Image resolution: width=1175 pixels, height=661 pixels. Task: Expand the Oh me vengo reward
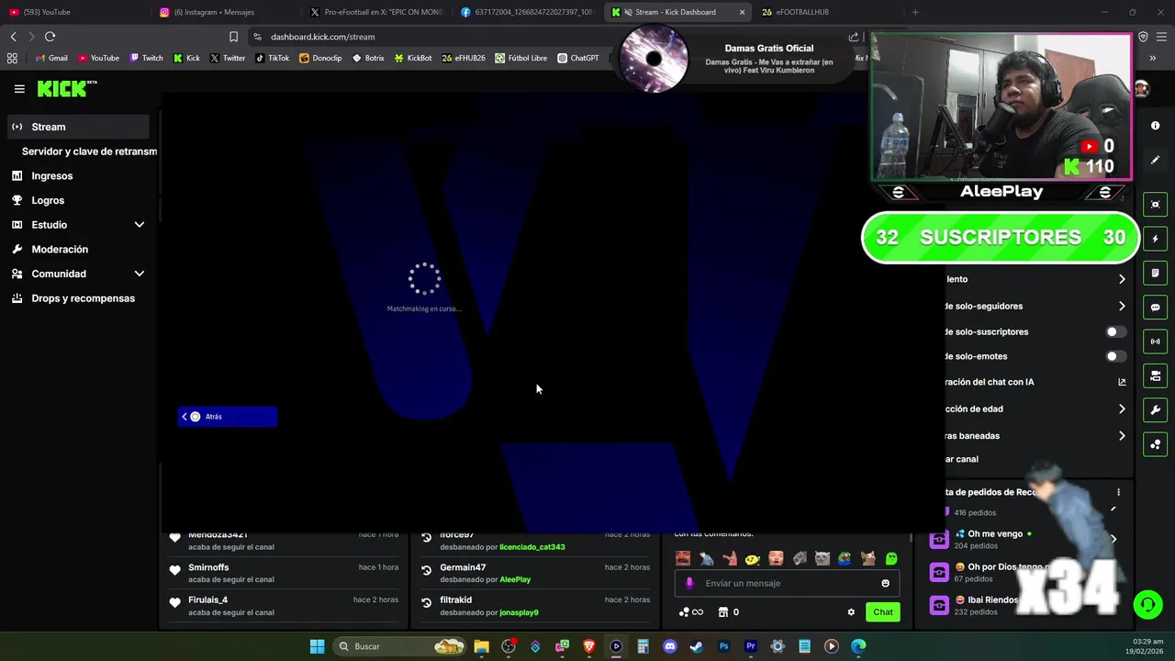[1114, 539]
